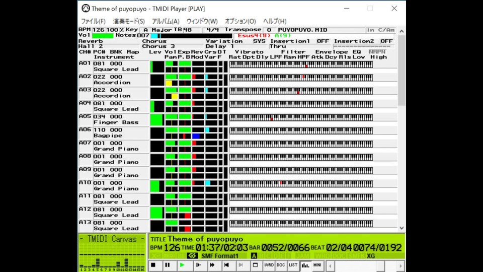Click the TMIDI Player app icon in title bar
The height and width of the screenshot is (272, 483).
tap(86, 9)
